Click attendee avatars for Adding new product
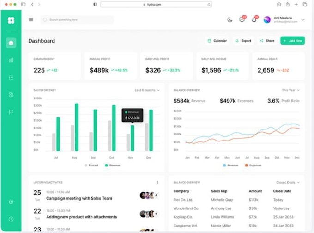The height and width of the screenshot is (233, 314). pos(149,214)
